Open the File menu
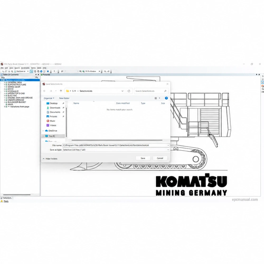The image size is (264, 264). pos(2,68)
